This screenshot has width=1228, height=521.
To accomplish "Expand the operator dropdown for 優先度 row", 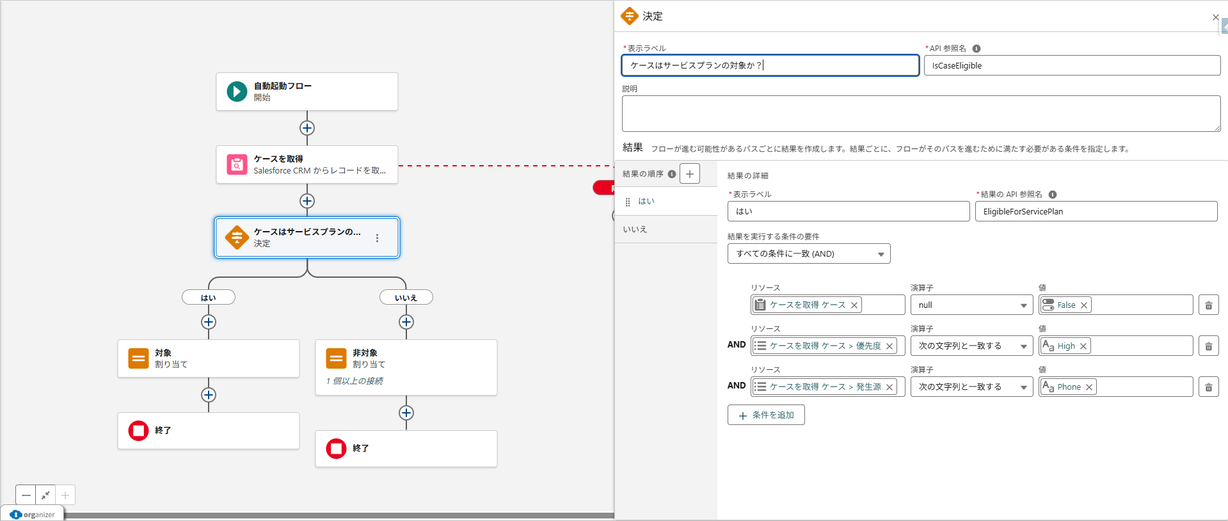I will coord(971,346).
